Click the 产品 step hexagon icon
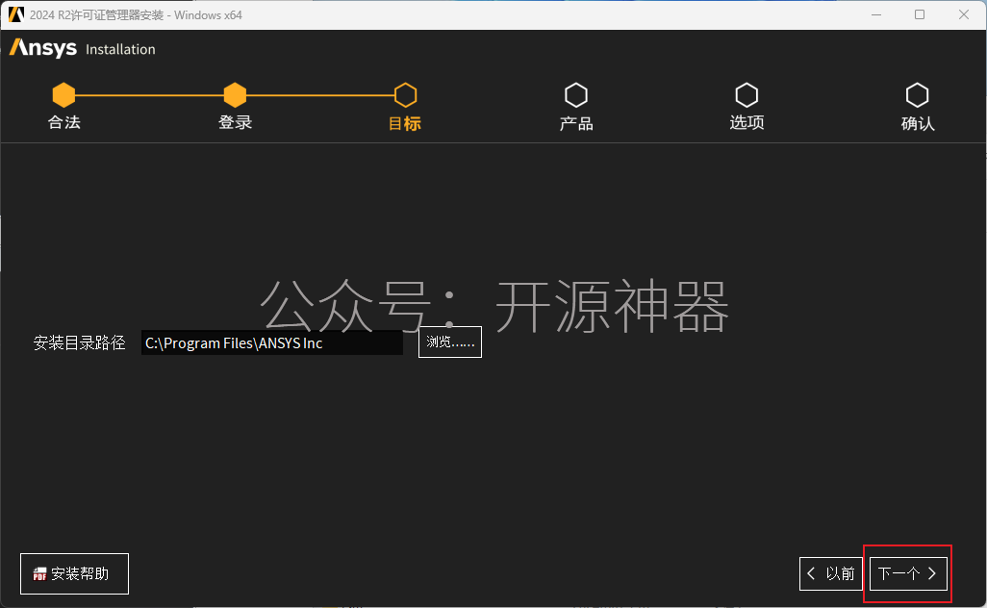The image size is (987, 608). [x=576, y=95]
